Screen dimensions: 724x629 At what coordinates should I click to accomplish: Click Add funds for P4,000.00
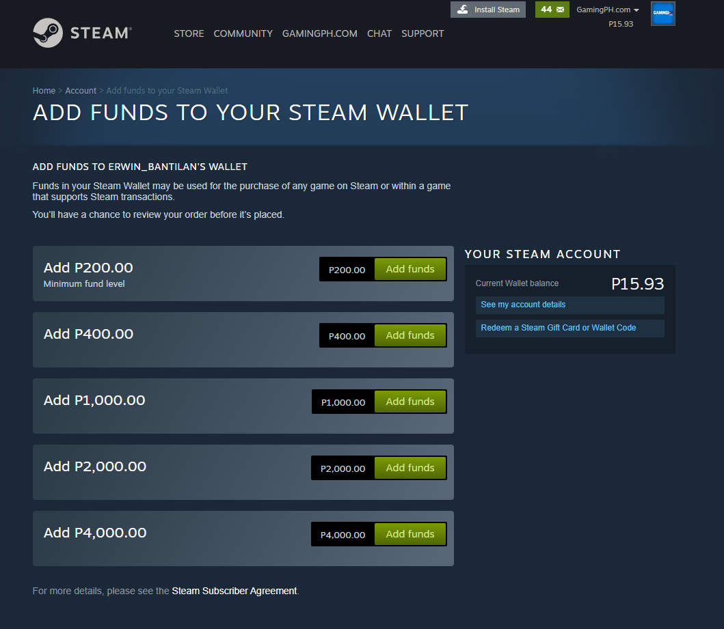point(410,534)
